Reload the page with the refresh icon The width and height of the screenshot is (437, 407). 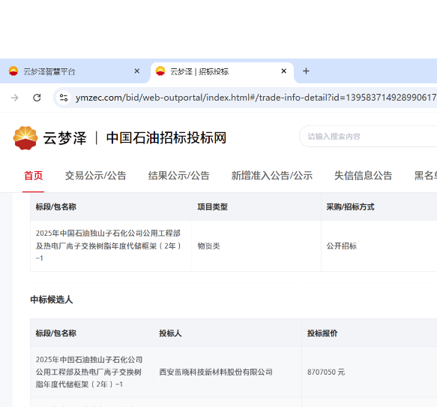pyautogui.click(x=37, y=98)
